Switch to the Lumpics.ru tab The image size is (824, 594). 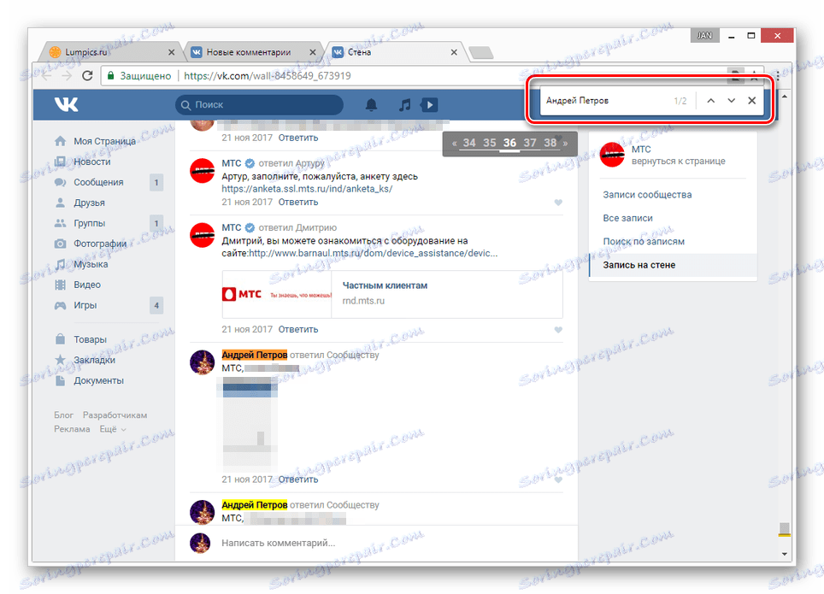(109, 52)
